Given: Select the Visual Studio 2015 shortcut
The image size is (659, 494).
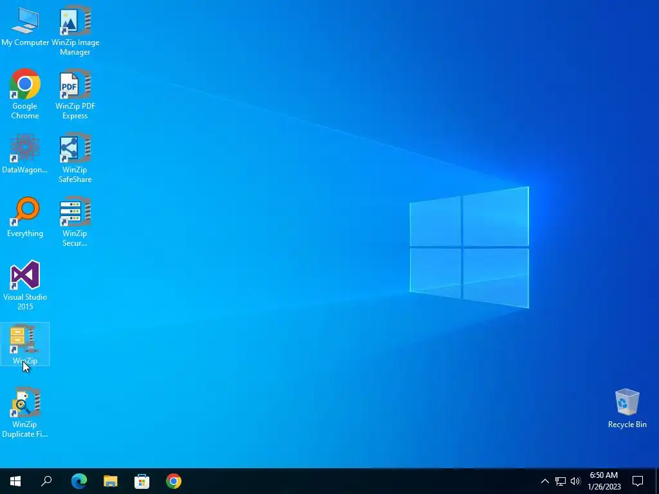Looking at the screenshot, I should 25,285.
